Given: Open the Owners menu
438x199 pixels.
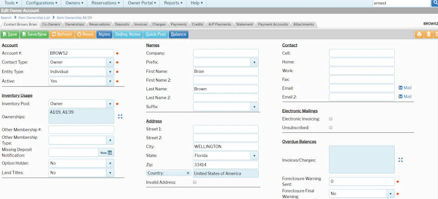Looking at the screenshot, I should (x=74, y=3).
